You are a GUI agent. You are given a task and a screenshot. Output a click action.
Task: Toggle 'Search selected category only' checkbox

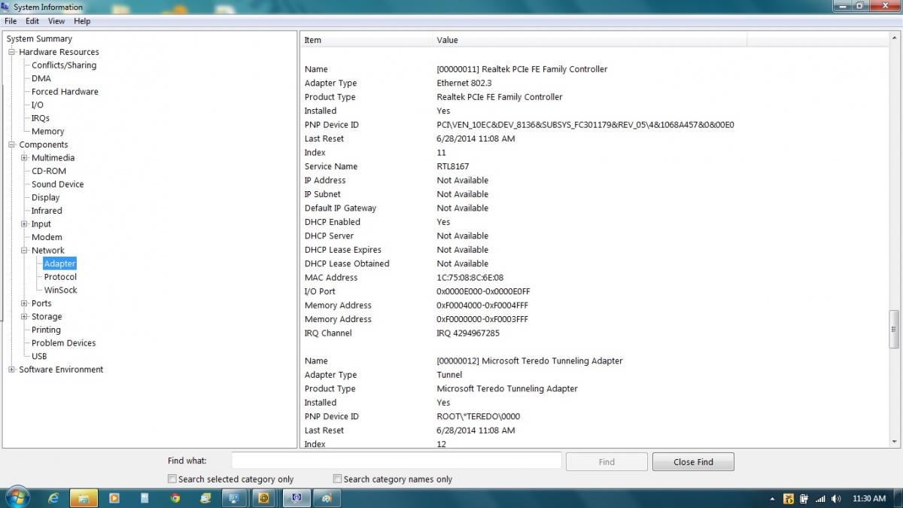coord(172,479)
